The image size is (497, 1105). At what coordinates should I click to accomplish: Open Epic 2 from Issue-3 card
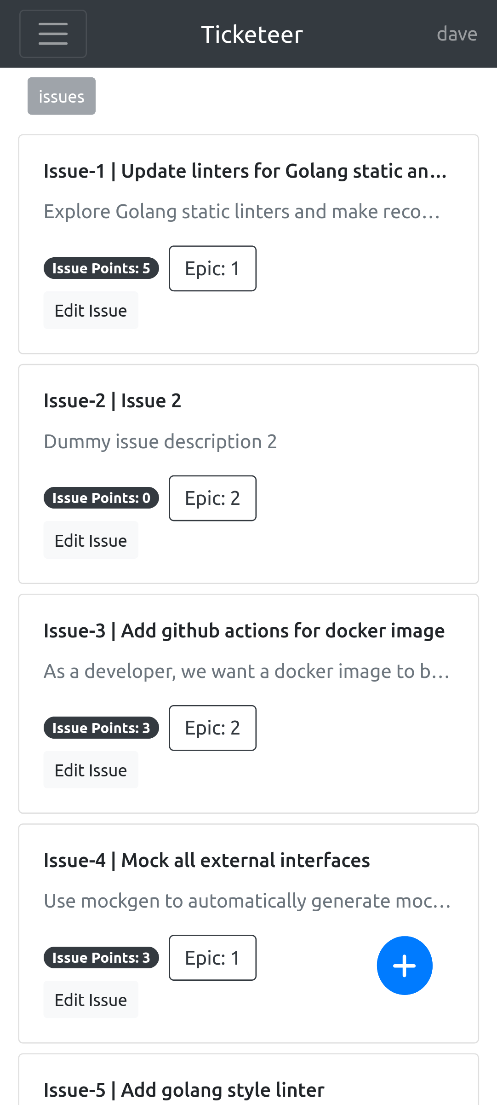tap(212, 728)
